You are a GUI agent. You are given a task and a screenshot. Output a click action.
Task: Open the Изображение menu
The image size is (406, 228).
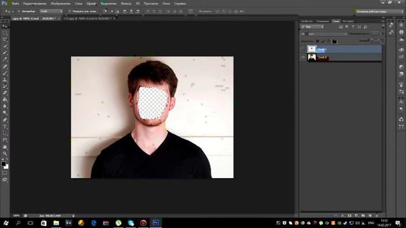coord(61,4)
